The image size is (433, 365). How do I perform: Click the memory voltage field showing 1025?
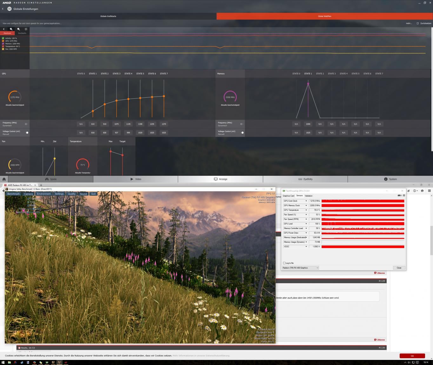(308, 133)
